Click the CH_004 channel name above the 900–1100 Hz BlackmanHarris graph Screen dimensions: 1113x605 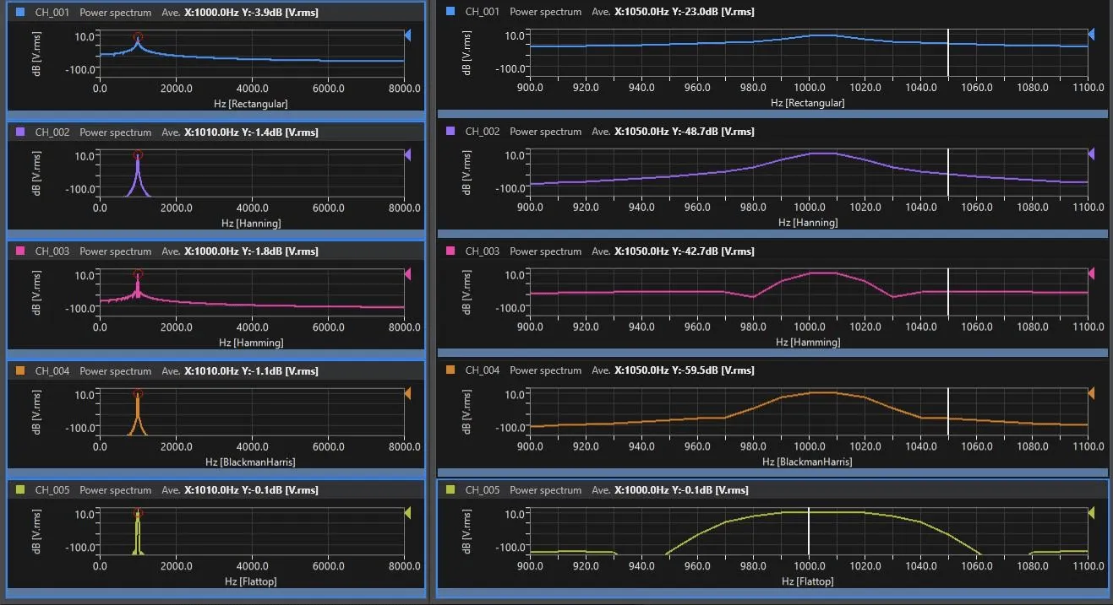click(483, 370)
